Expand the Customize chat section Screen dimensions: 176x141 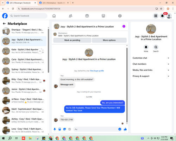(151, 58)
